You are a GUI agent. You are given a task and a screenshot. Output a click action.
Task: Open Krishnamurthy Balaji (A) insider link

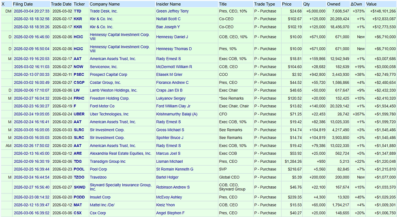(x=177, y=114)
